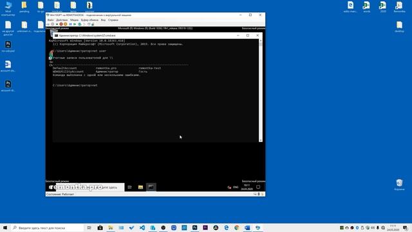The height and width of the screenshot is (232, 412).
Task: Open the Действие menu
Action: coord(62,20)
